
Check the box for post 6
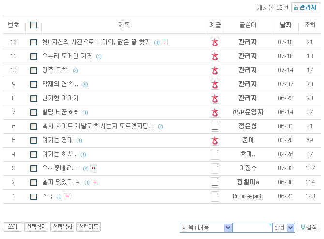[x=33, y=126]
